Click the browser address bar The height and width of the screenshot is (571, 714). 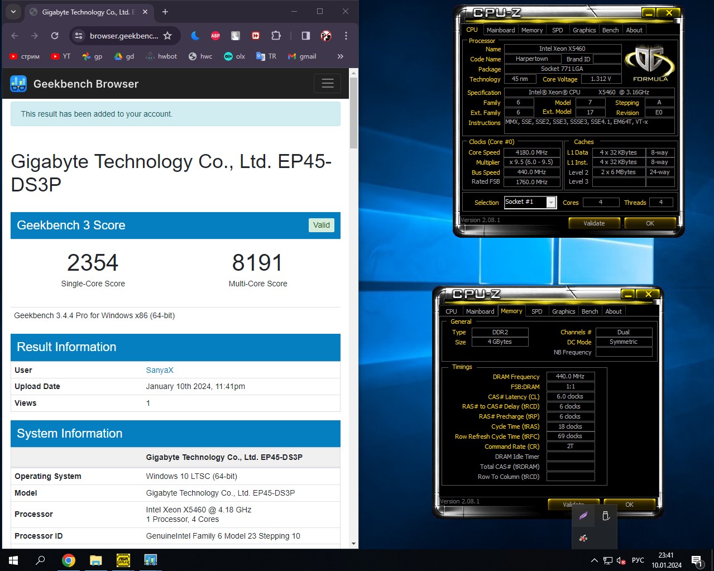coord(124,36)
